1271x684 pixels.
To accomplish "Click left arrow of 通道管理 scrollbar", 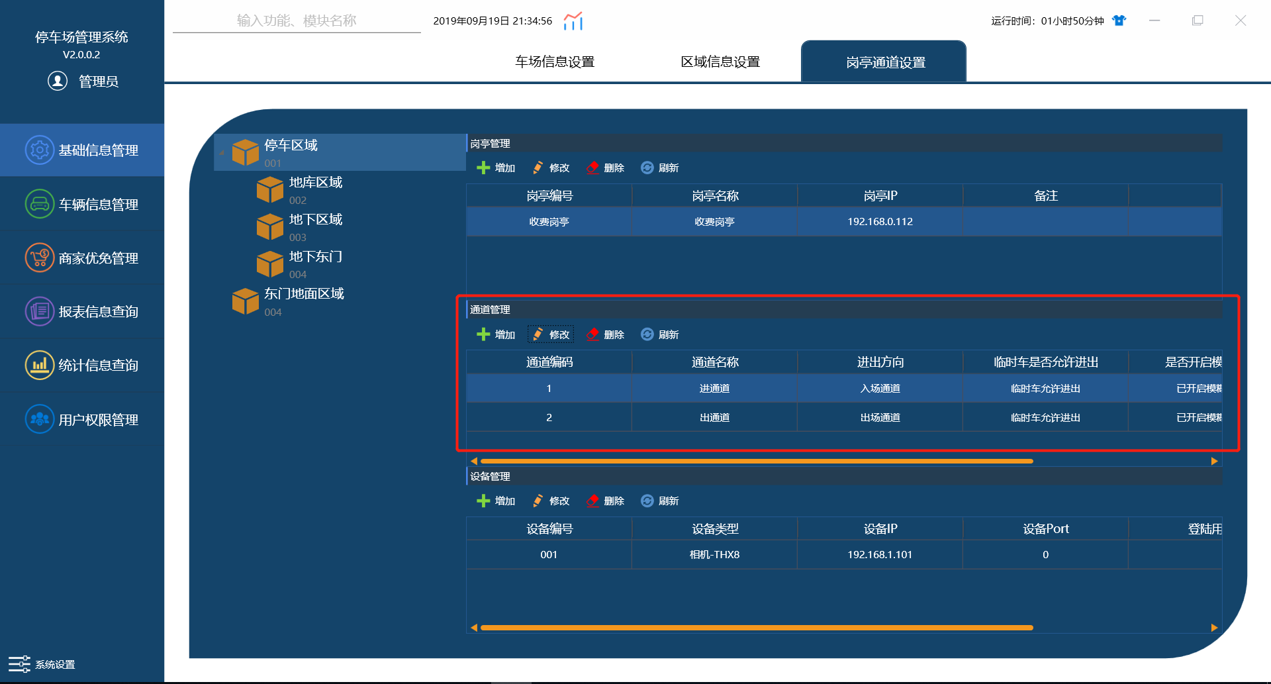I will pos(473,461).
